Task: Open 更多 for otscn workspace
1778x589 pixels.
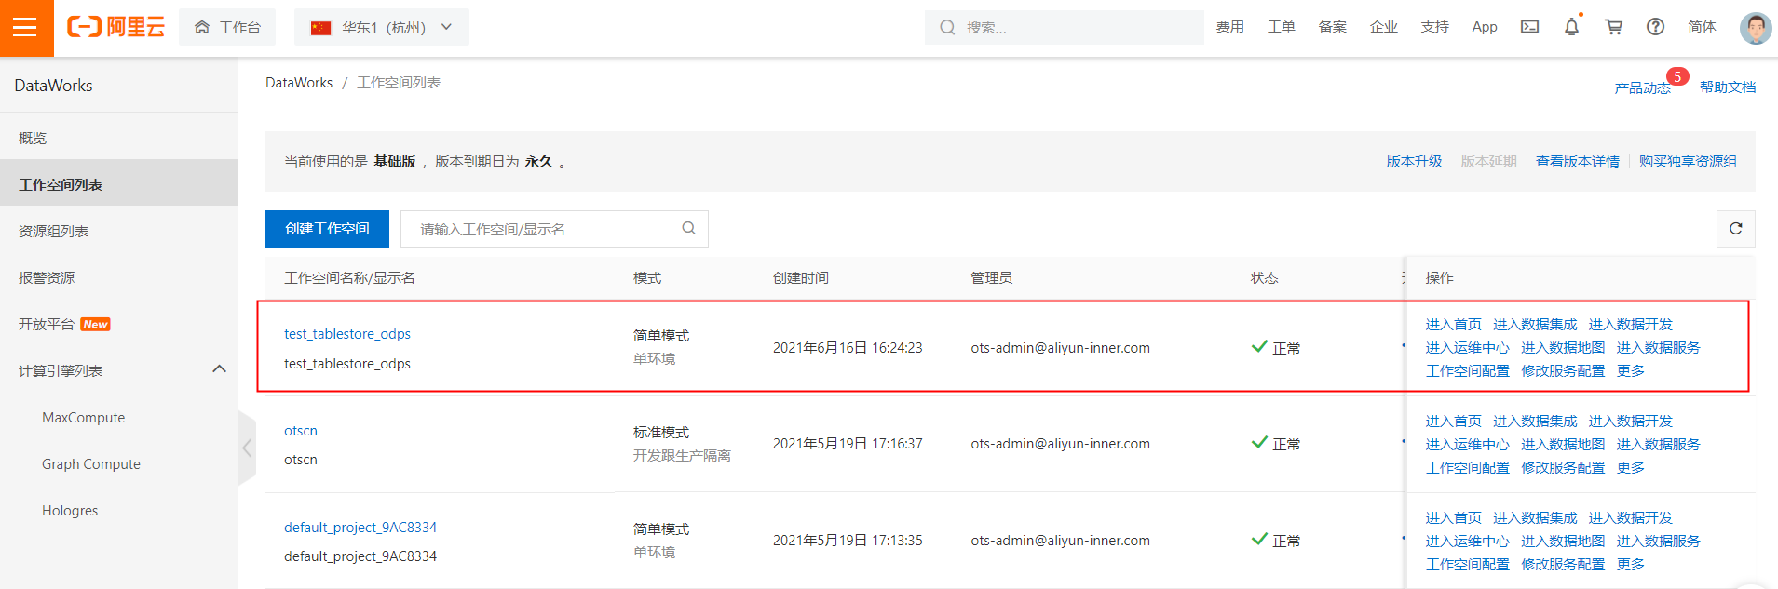Action: click(1630, 467)
